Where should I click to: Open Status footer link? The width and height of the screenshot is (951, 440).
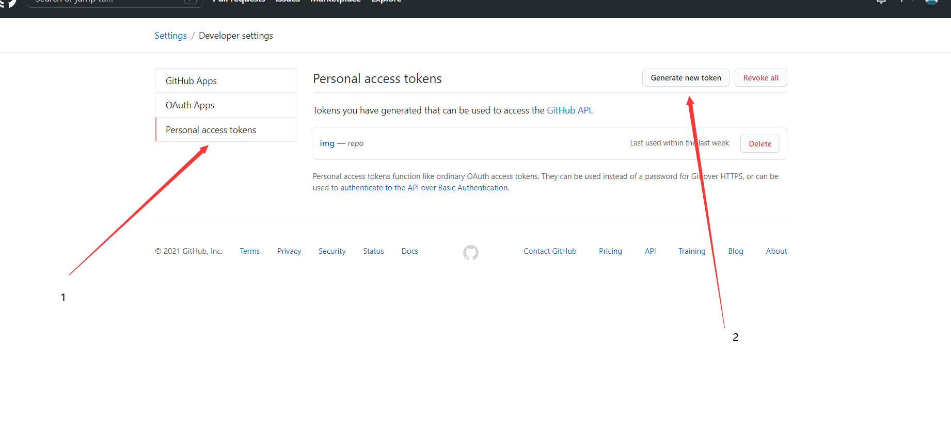pos(373,251)
